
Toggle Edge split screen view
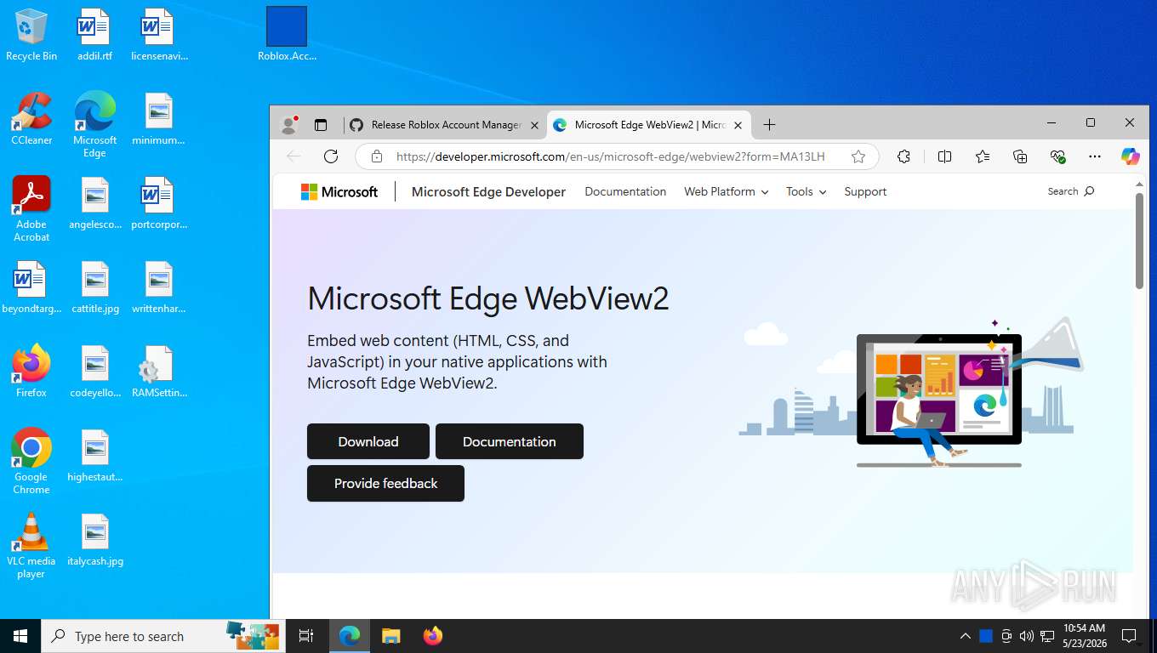click(944, 156)
